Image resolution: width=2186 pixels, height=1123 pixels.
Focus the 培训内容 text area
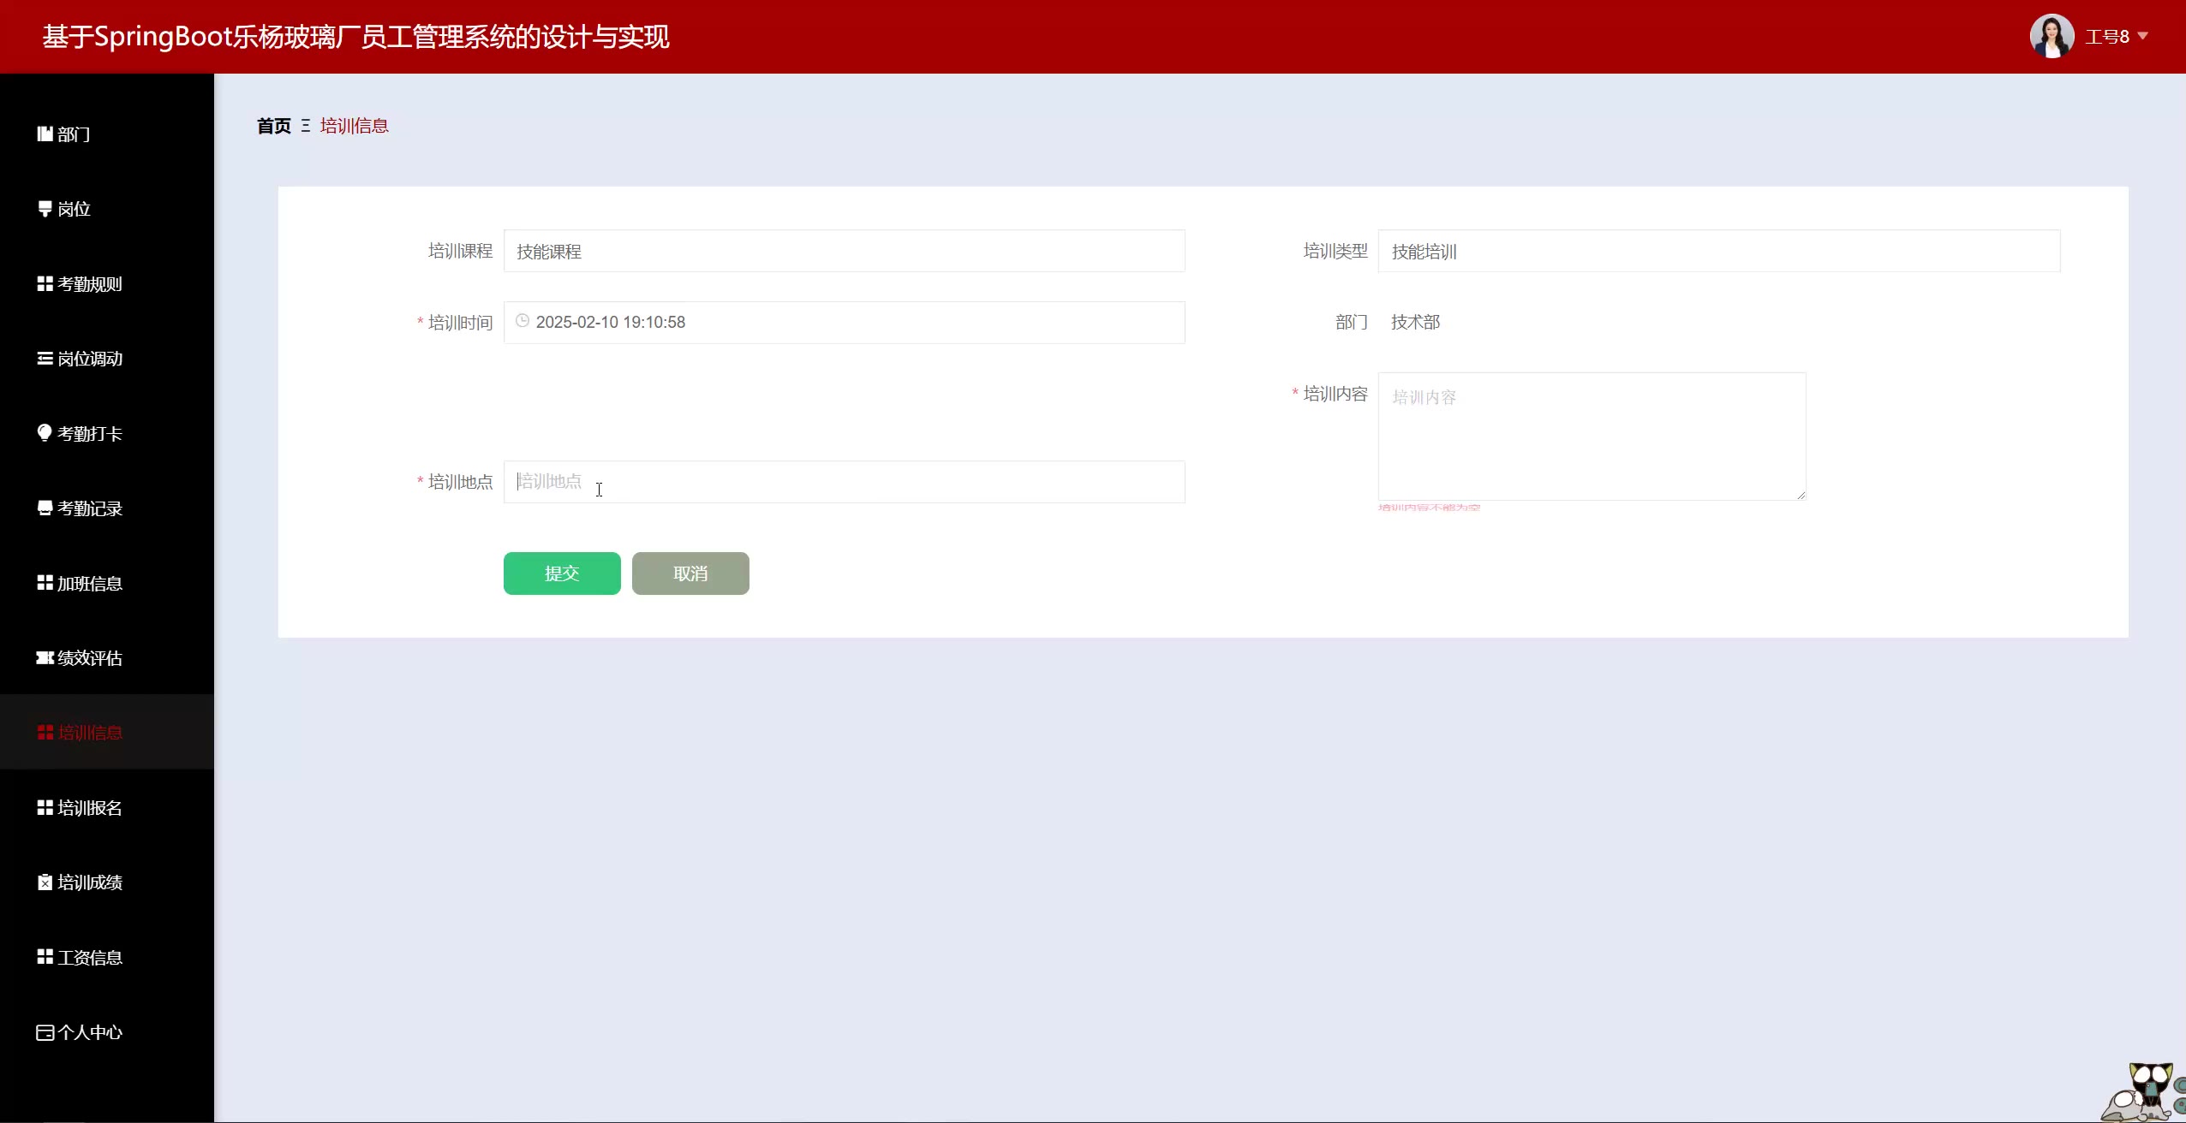click(1591, 437)
